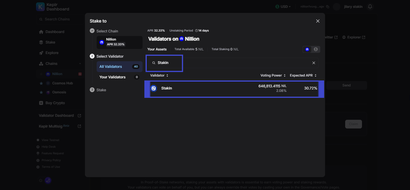Open Osmosis chain in sidebar
Viewport: 410px width, 190px height.
coord(59,92)
